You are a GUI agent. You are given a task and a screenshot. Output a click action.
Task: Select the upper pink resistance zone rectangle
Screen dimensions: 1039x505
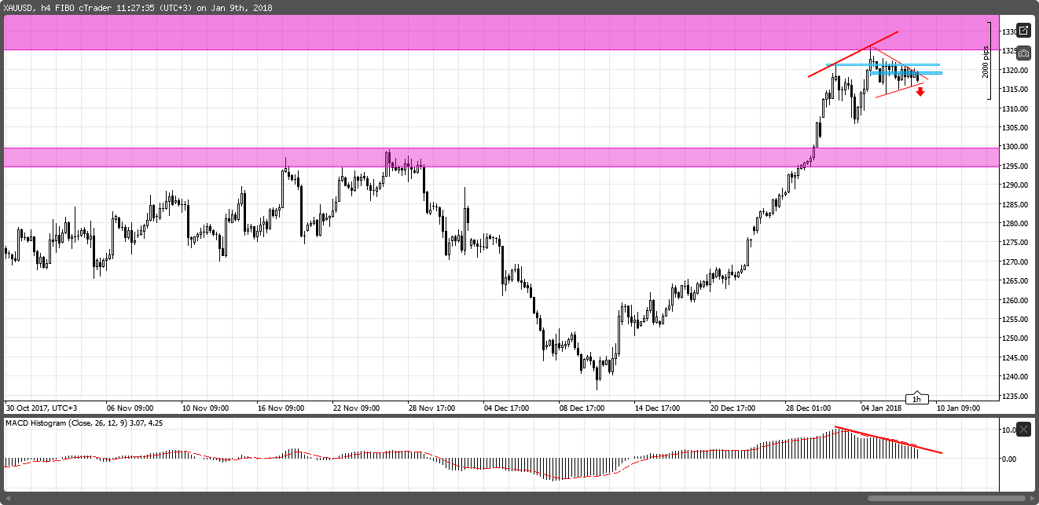pos(472,32)
